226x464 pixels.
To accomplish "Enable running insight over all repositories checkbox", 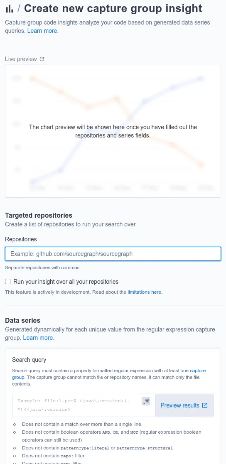I will coord(8,281).
